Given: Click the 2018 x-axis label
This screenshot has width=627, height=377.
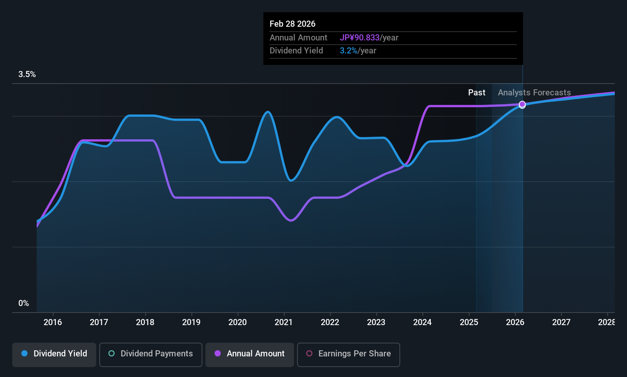Looking at the screenshot, I should coord(145,322).
